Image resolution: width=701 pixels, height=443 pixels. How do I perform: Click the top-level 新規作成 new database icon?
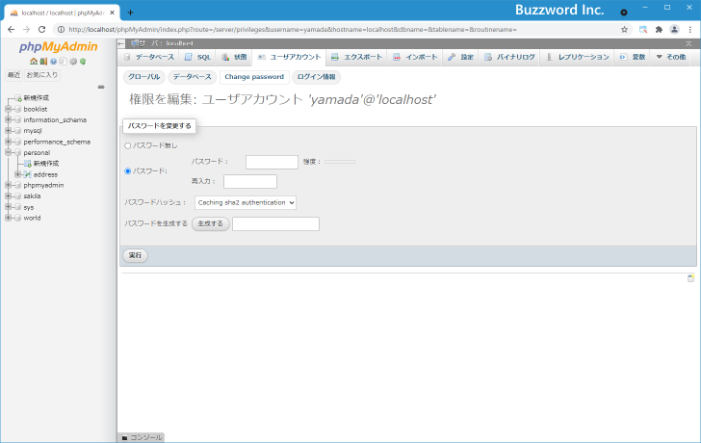[x=18, y=98]
